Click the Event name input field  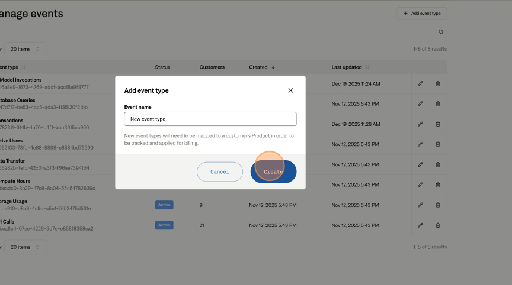coord(210,119)
